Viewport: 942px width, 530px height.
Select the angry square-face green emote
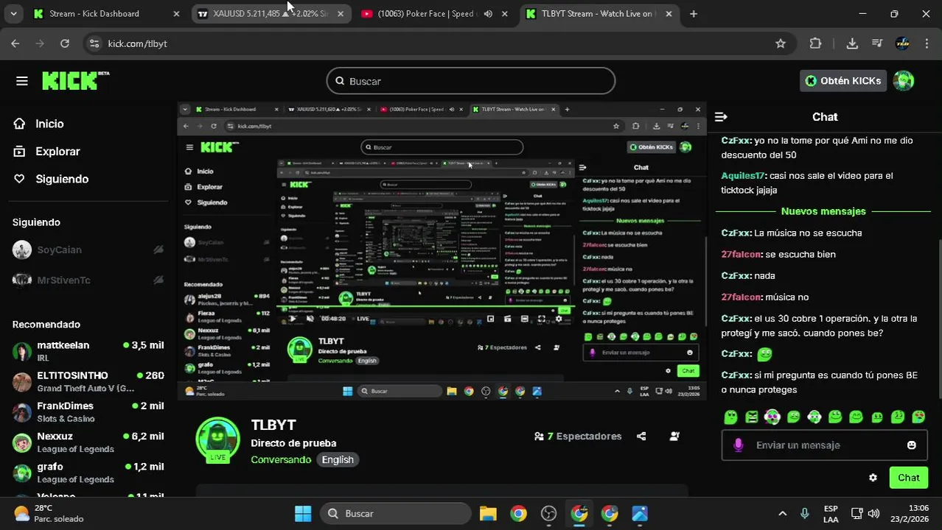[751, 417]
